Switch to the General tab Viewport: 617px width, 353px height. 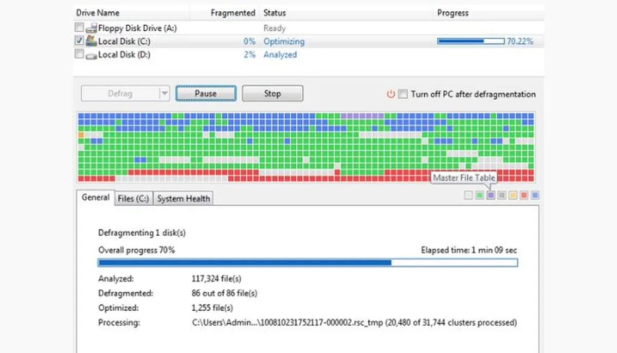tap(96, 198)
